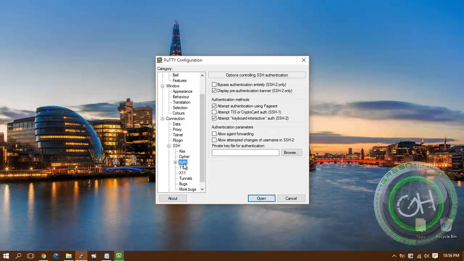Screen dimensions: 464x261
Task: Open File Explorer from taskbar
Action: pyautogui.click(x=69, y=256)
